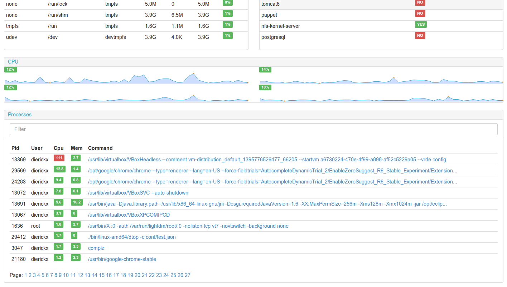Go to processes page 16
This screenshot has height=287, width=507.
[x=109, y=275]
